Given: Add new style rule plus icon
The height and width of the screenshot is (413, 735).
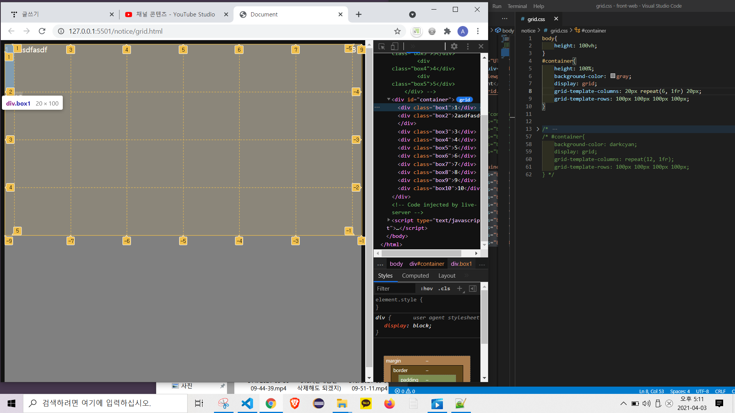Looking at the screenshot, I should click(460, 289).
